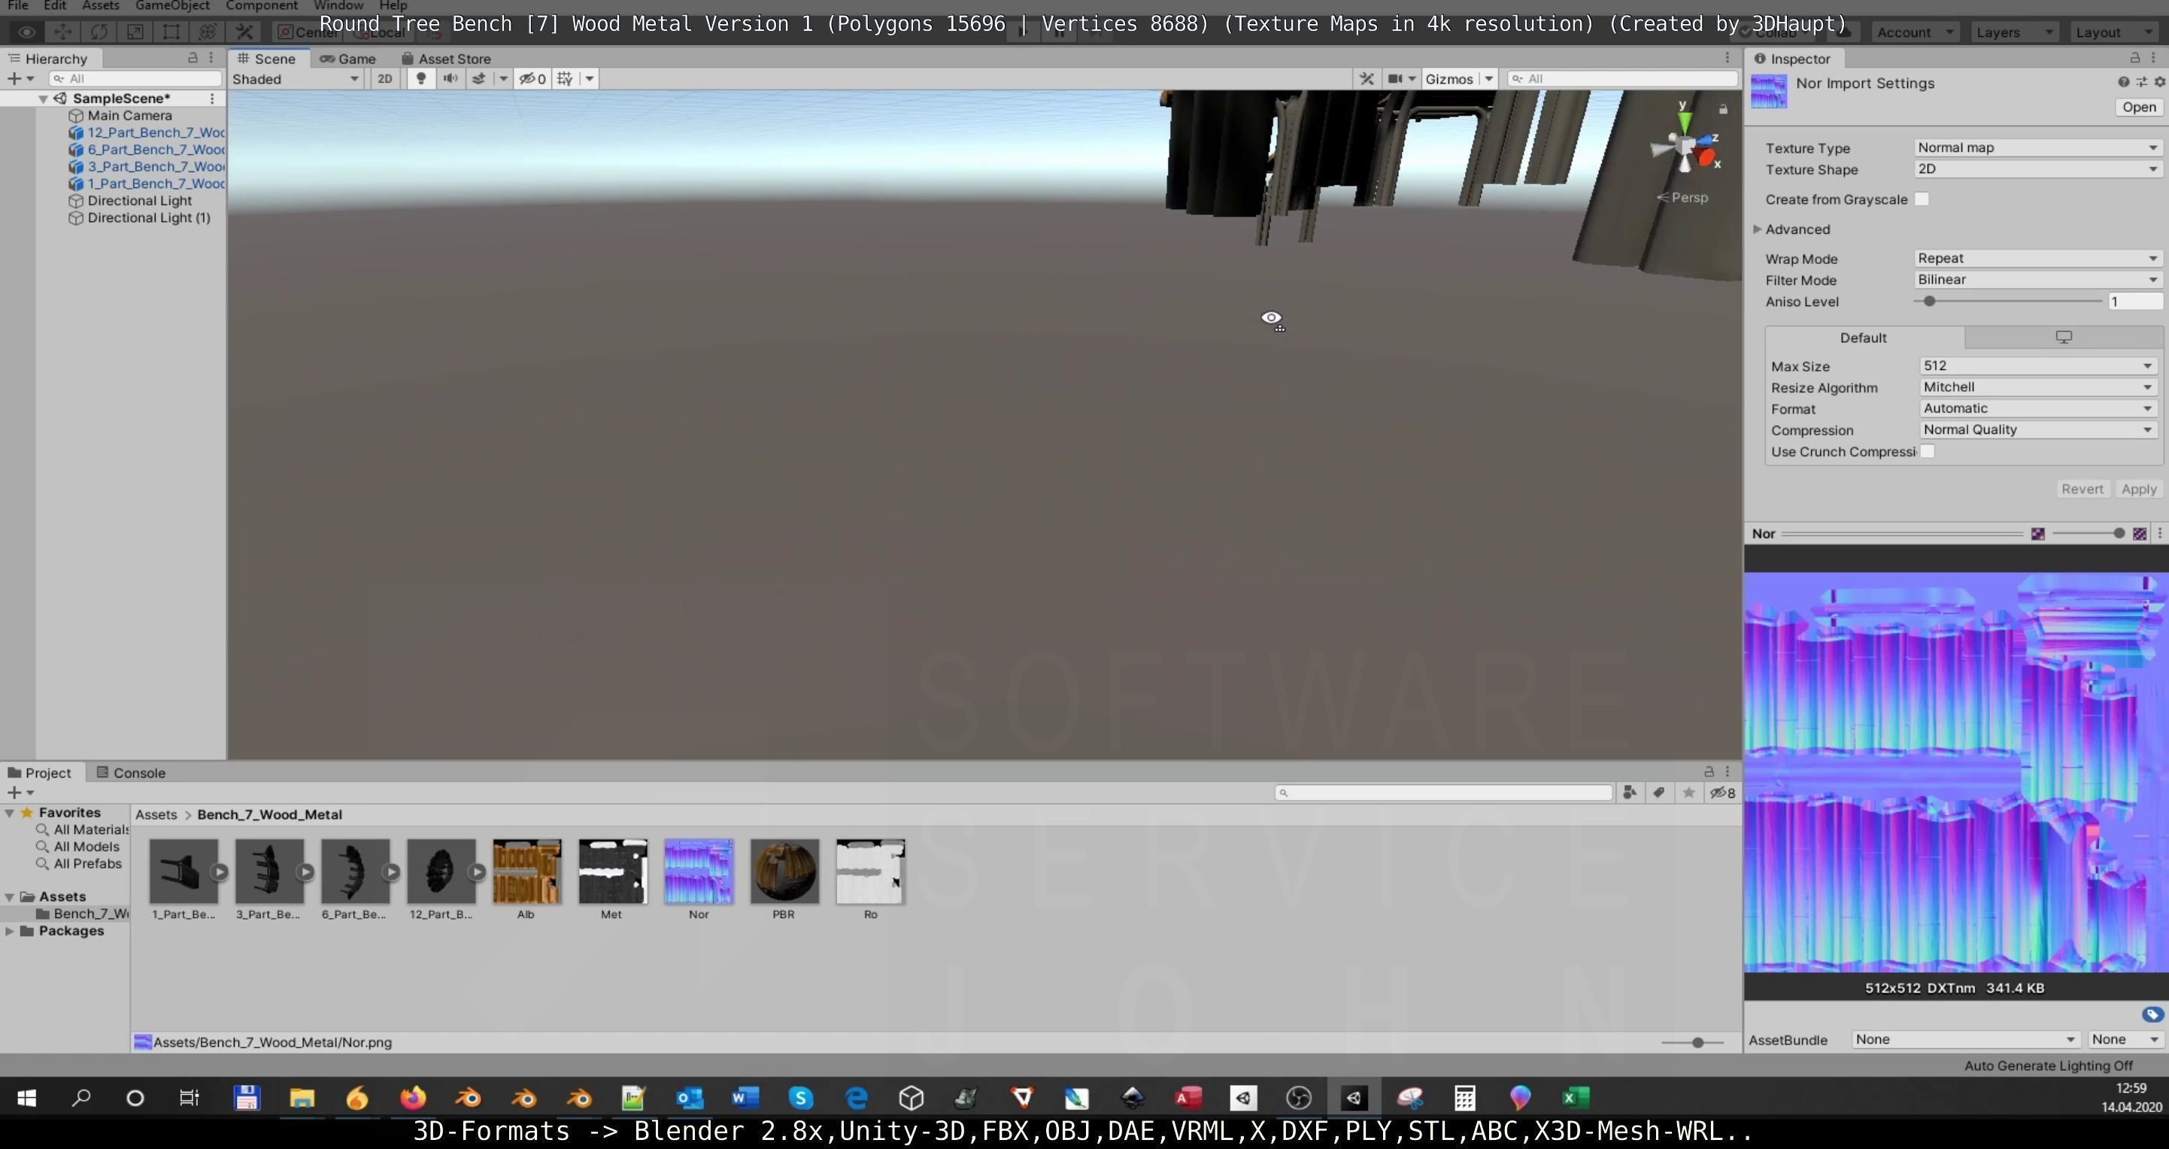Select the Rect transform tool
Image resolution: width=2169 pixels, height=1149 pixels.
pyautogui.click(x=171, y=32)
